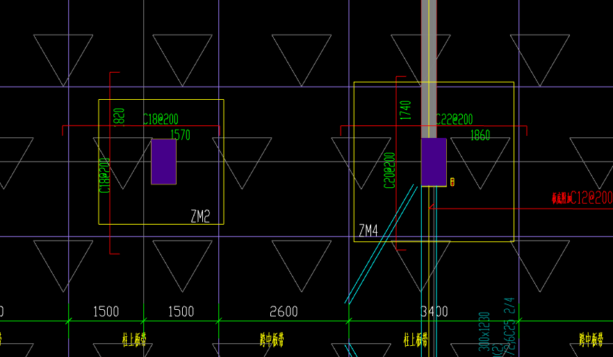The image size is (613, 357).
Task: Pick the 1570 rebar length value
Action: pyautogui.click(x=180, y=135)
